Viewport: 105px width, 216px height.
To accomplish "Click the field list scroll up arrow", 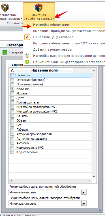I will tap(94, 70).
